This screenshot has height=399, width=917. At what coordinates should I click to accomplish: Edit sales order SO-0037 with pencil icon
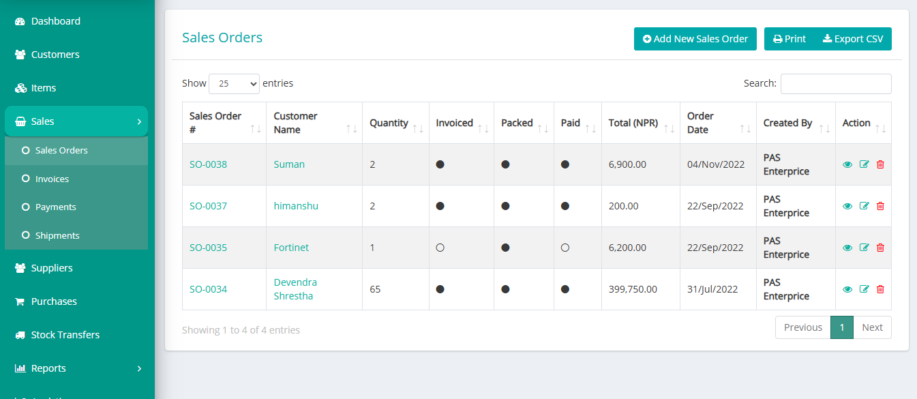click(x=864, y=205)
